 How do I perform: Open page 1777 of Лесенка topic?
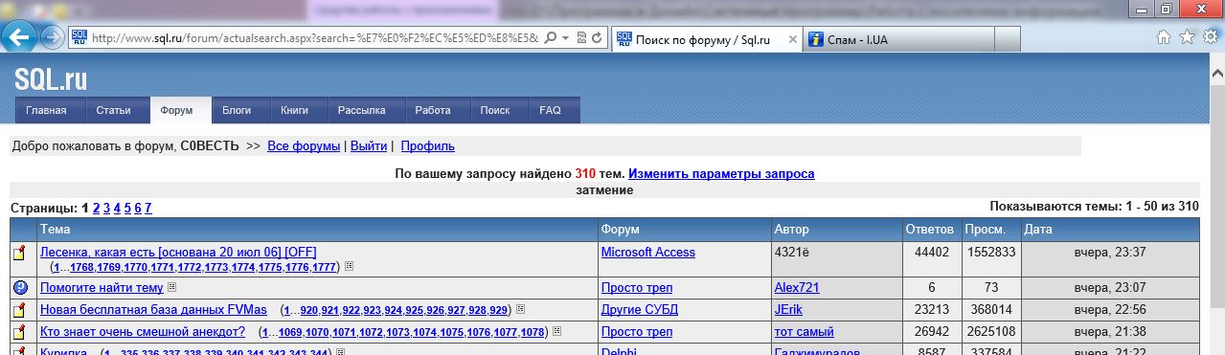(324, 267)
